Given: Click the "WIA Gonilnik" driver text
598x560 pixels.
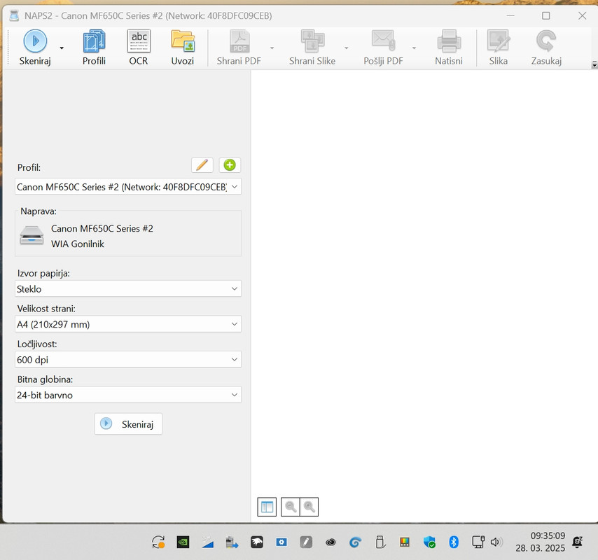Looking at the screenshot, I should (78, 244).
